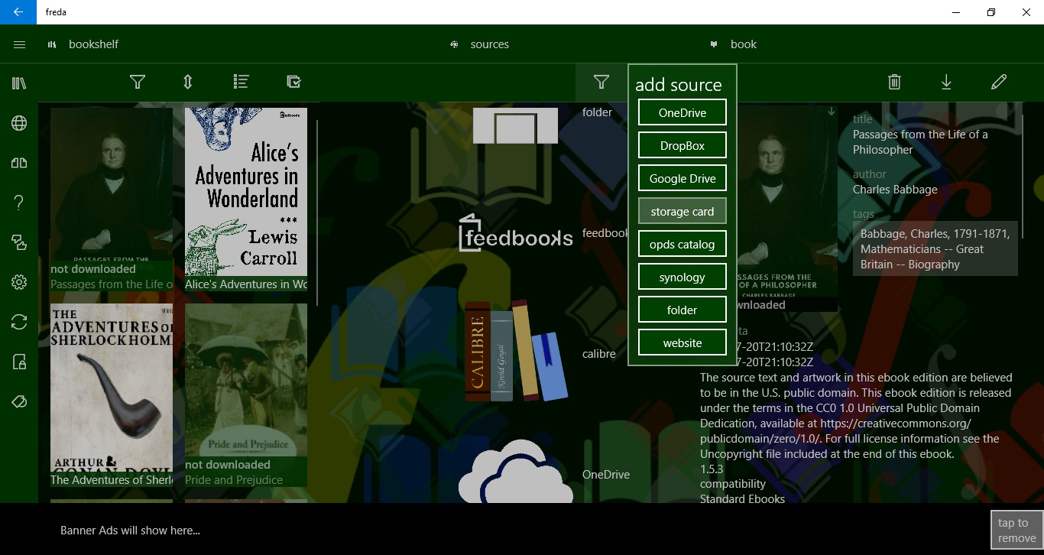Edit the book details with the pencil icon
The height and width of the screenshot is (555, 1044).
coord(998,82)
